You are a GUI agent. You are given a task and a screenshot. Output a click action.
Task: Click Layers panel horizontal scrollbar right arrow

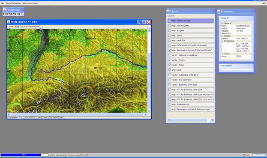click(212, 120)
